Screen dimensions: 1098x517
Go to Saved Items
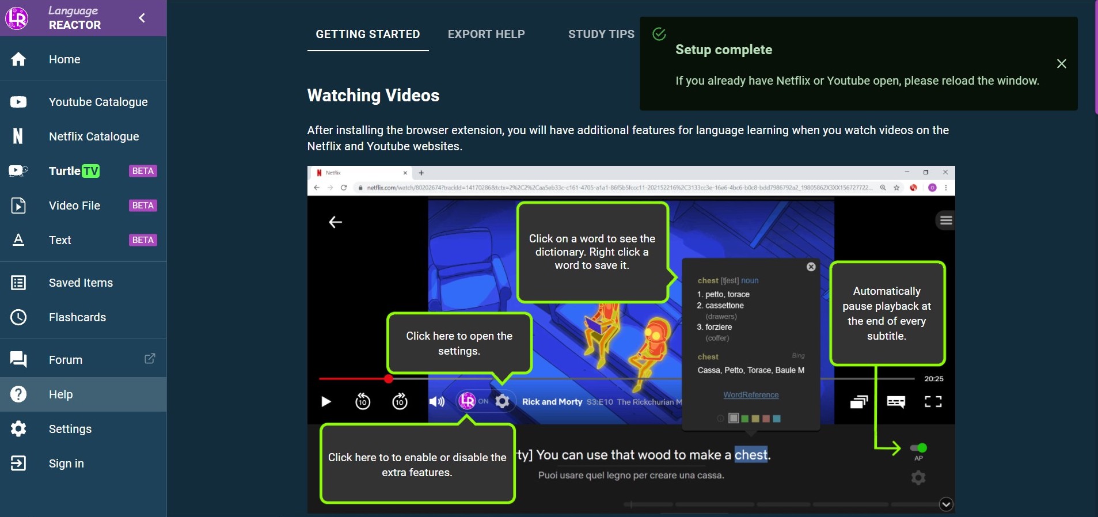[81, 283]
